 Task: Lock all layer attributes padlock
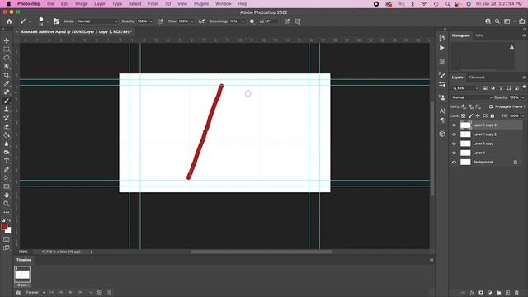(493, 115)
